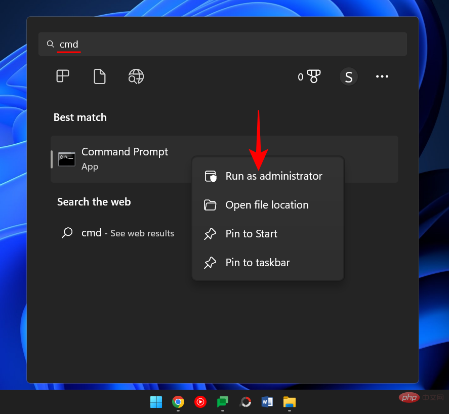Image resolution: width=449 pixels, height=414 pixels.
Task: Open Microsoft Word from the taskbar
Action: click(267, 402)
